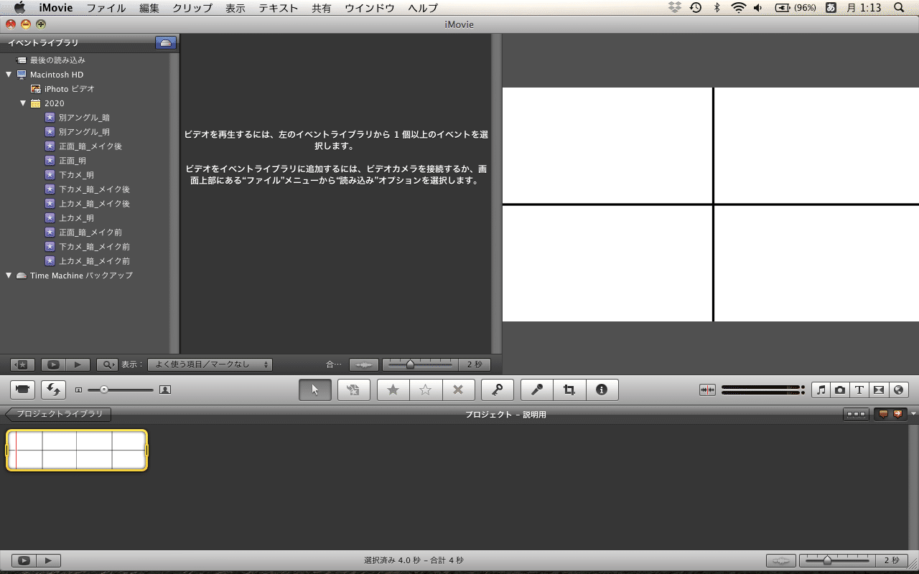Toggle project audio waveforms at bottom right
The width and height of the screenshot is (919, 574).
tap(781, 560)
